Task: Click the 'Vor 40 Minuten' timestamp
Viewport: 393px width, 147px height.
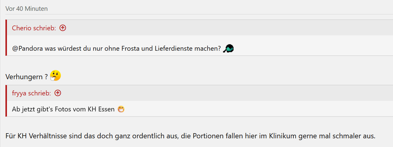Action: pos(27,9)
